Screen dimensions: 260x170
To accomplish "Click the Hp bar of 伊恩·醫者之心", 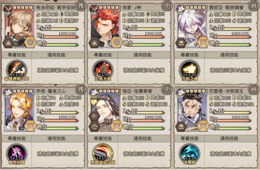I will (57, 119).
